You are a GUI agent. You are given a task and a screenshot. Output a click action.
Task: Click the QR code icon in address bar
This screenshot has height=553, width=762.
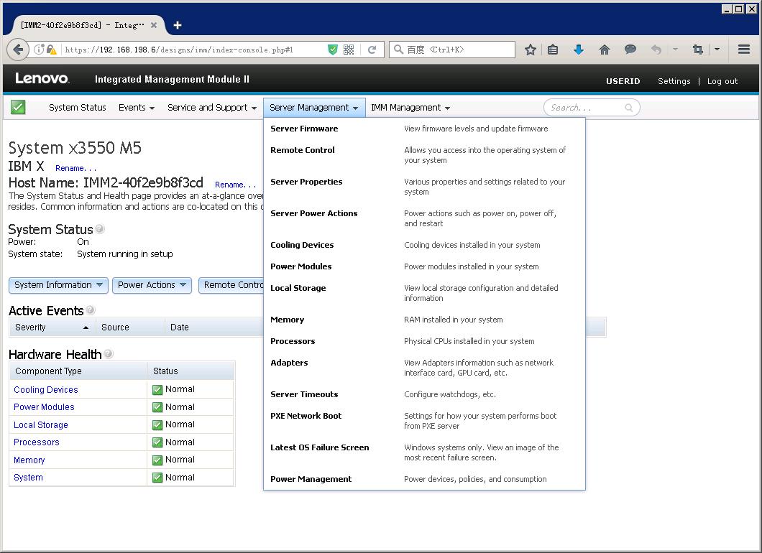[x=349, y=50]
